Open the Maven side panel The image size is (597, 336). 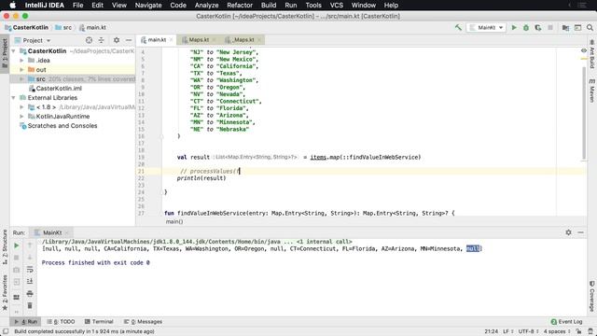point(592,91)
